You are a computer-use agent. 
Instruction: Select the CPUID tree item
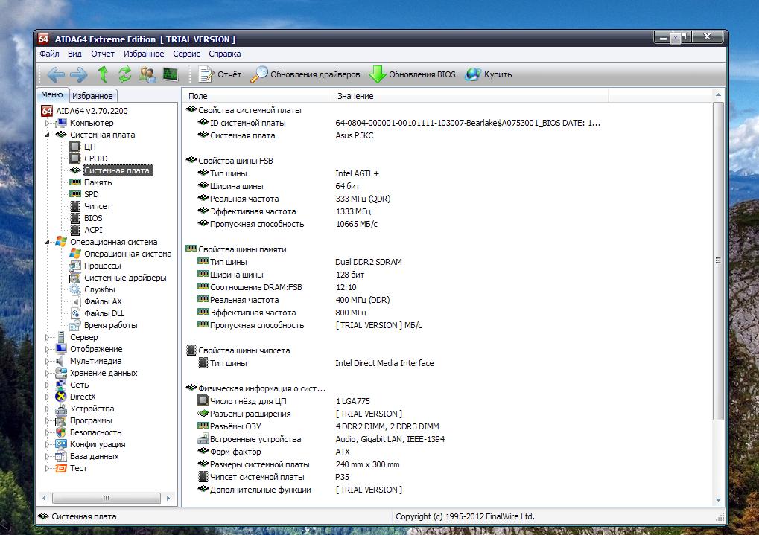pos(96,158)
